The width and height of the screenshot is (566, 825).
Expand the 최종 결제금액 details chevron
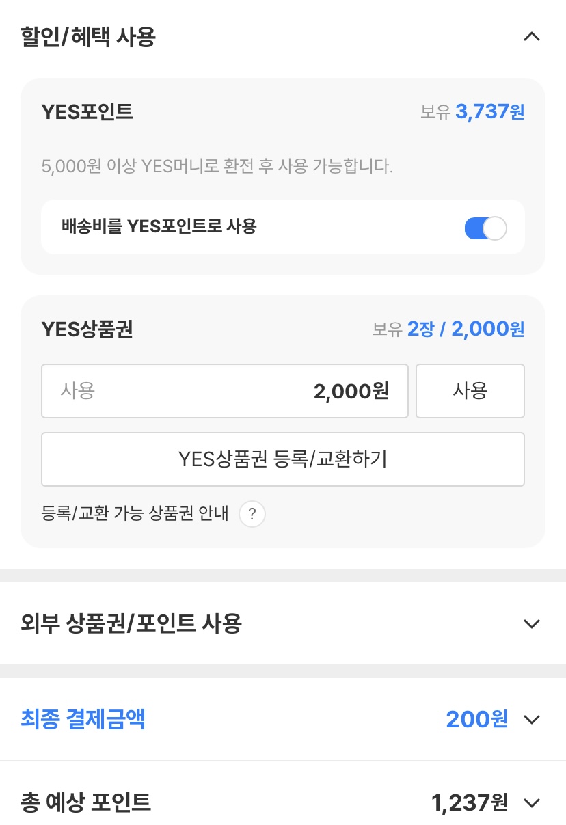pyautogui.click(x=531, y=719)
